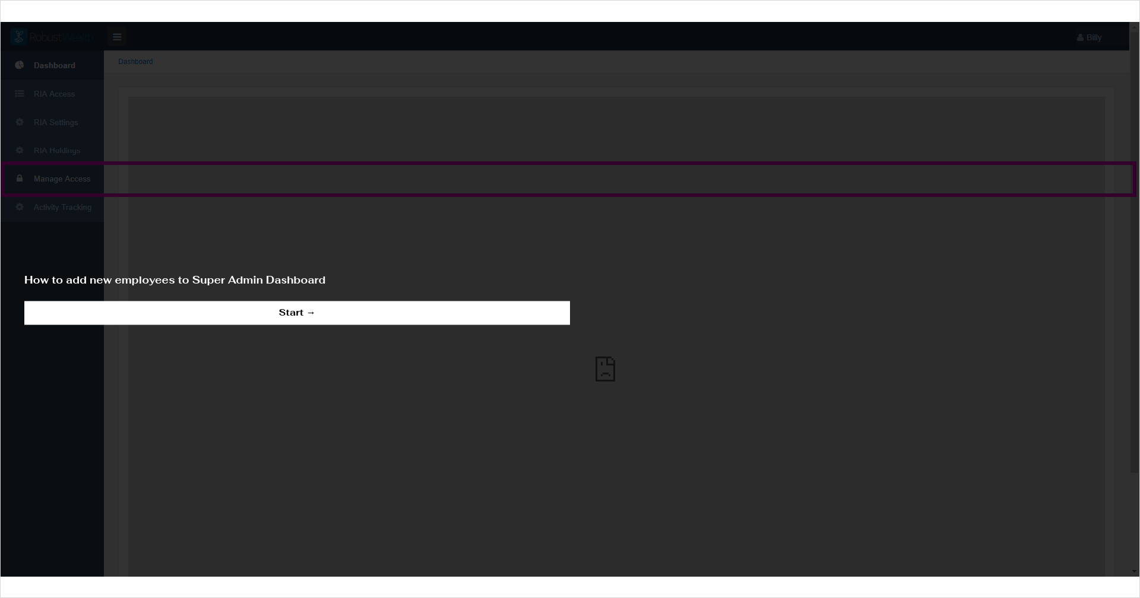The width and height of the screenshot is (1140, 598).
Task: Open RIA Holdings in sidebar
Action: click(x=52, y=151)
